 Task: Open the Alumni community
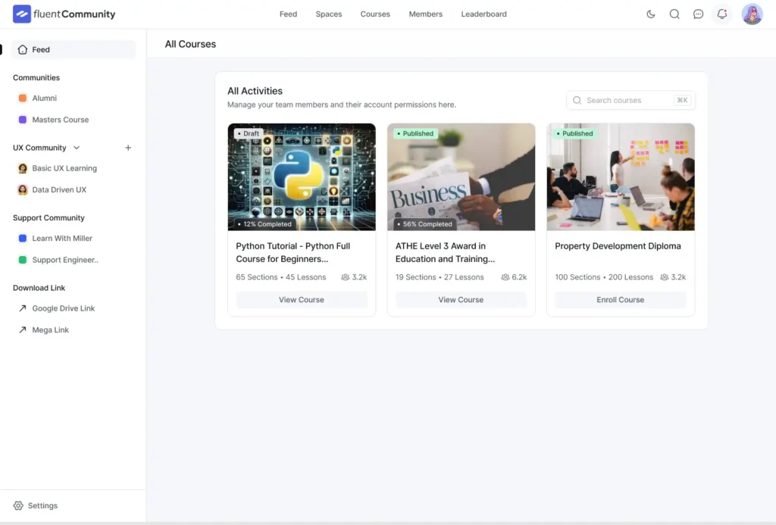point(45,98)
